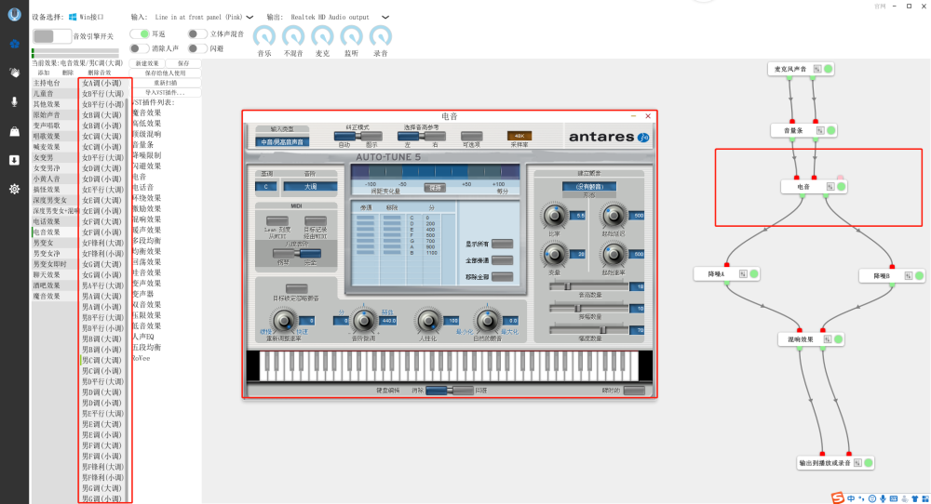
Task: Adjust the 振幅数量 slider in Auto-Tune
Action: 589,309
